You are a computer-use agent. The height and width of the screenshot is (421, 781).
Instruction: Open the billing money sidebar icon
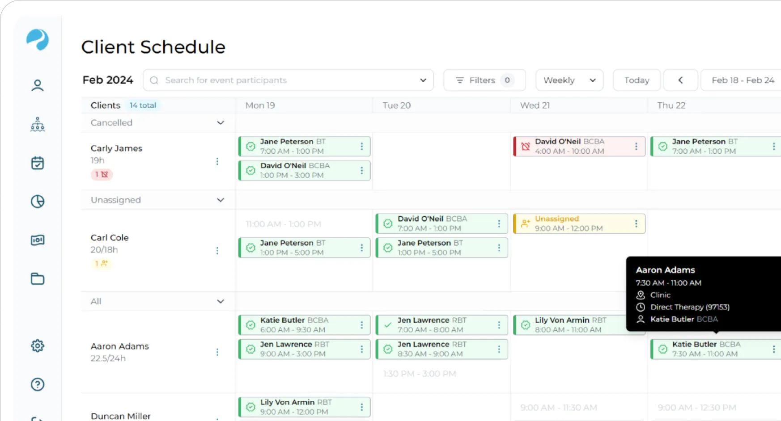point(38,240)
